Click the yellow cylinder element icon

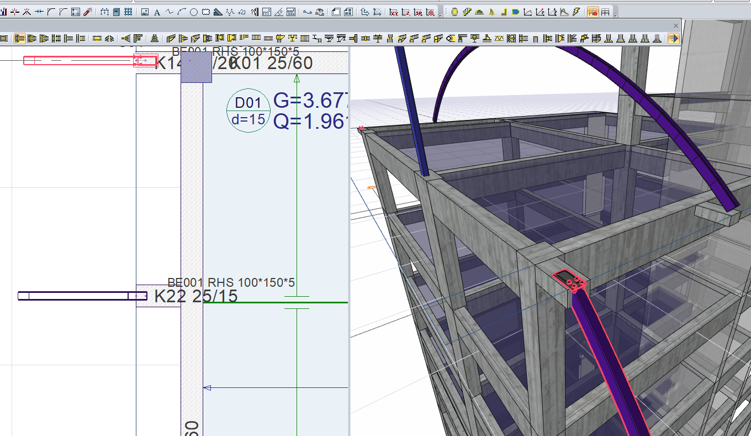pyautogui.click(x=455, y=12)
